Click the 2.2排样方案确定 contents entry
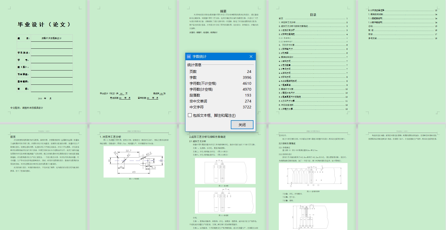Image resolution: width=446 pixels, height=230 pixels. (313, 34)
